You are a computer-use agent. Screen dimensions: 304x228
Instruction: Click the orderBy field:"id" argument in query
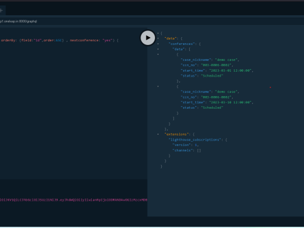point(31,40)
